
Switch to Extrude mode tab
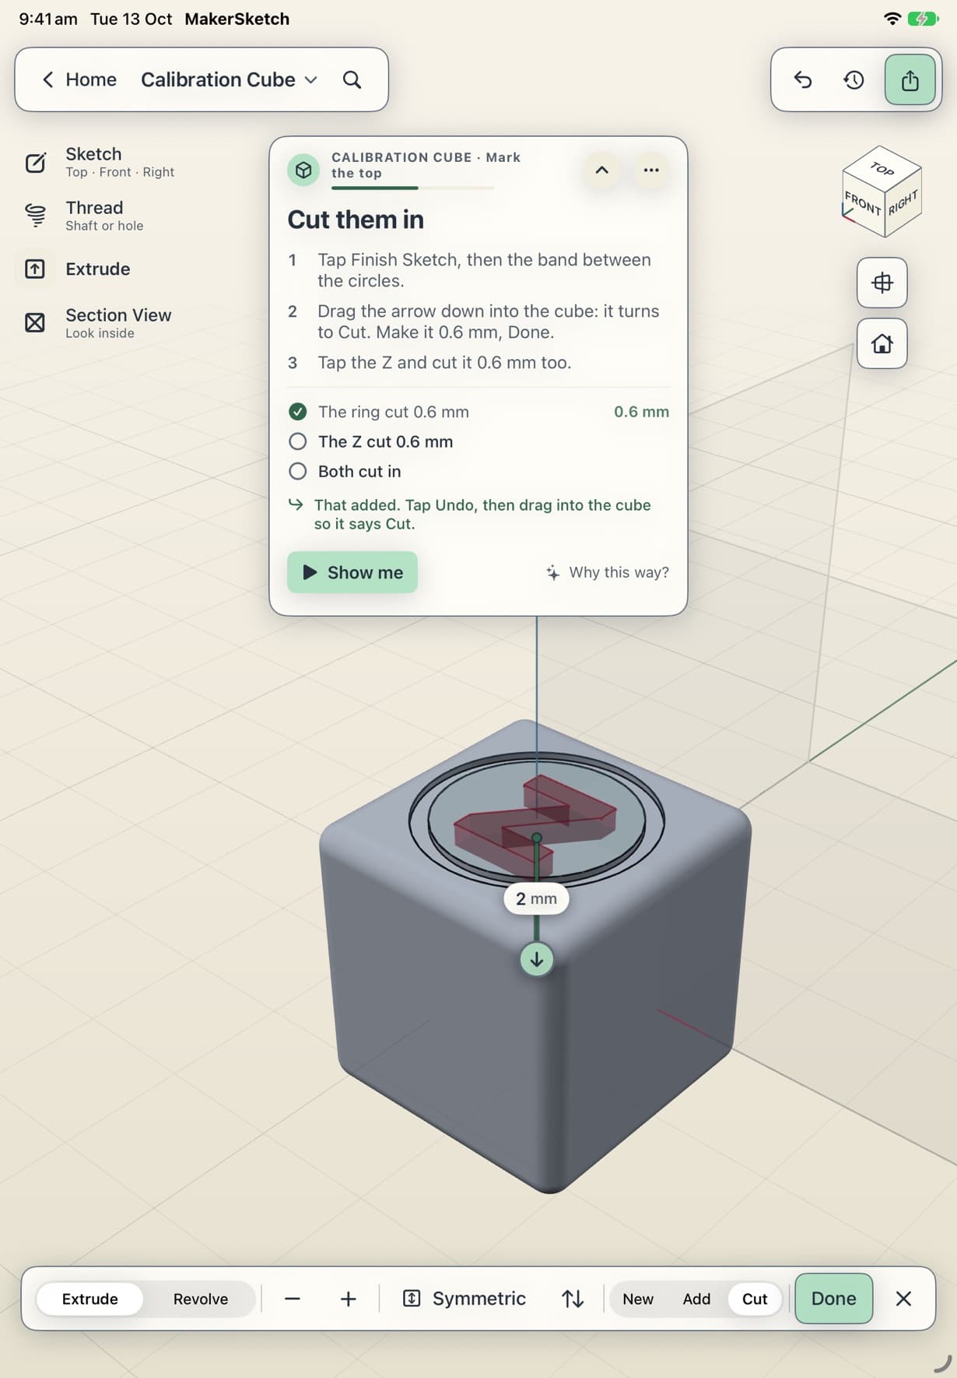click(x=90, y=1299)
